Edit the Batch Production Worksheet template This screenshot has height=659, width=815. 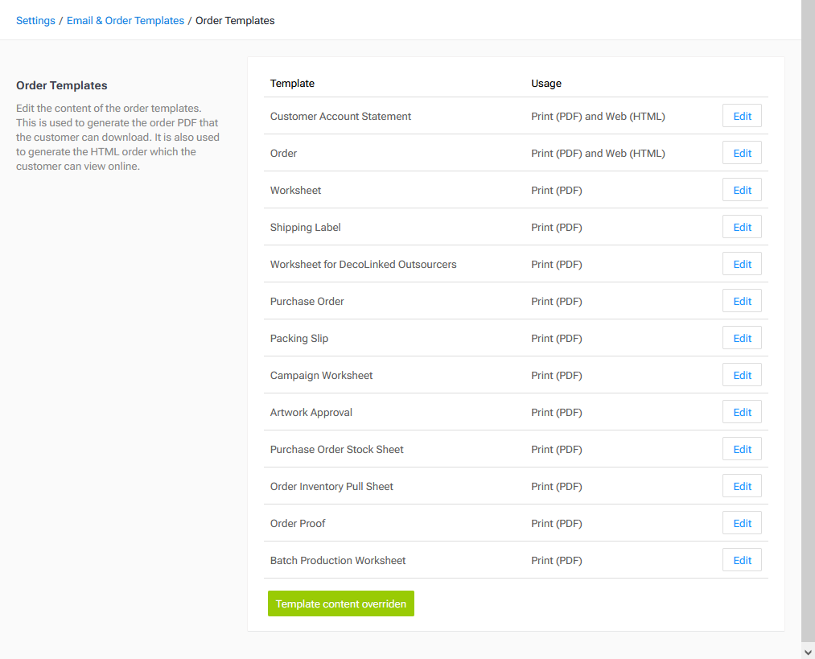point(741,559)
